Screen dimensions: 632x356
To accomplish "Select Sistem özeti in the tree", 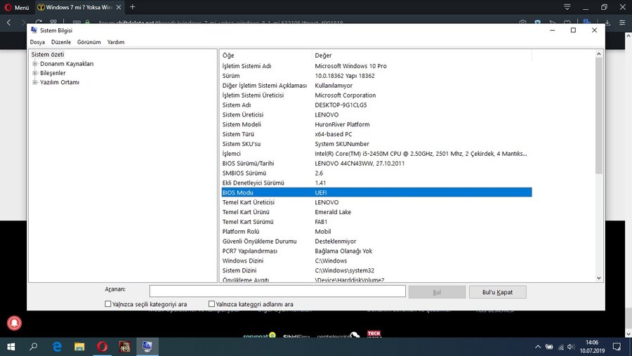I will coord(48,55).
